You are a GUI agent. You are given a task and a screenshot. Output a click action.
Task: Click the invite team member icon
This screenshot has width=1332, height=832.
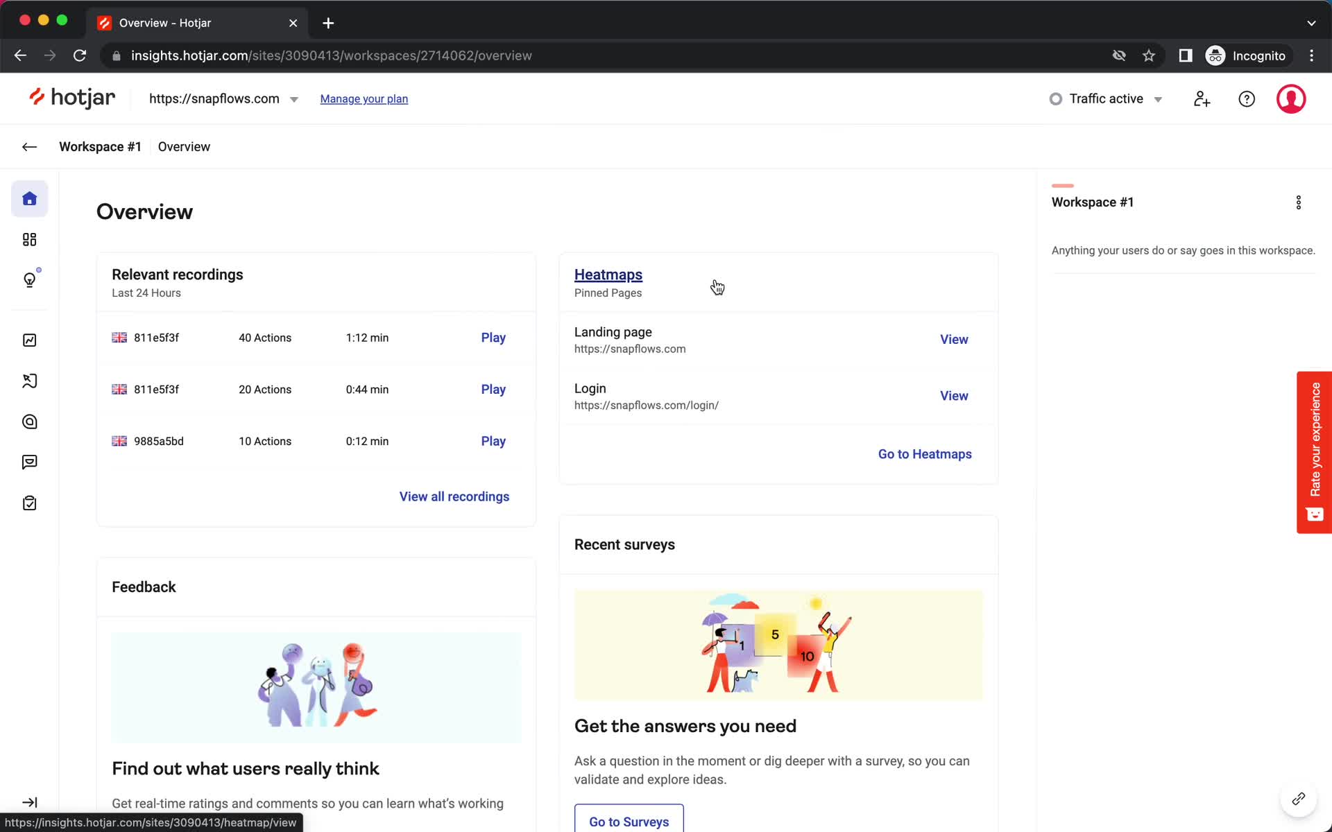click(1202, 99)
